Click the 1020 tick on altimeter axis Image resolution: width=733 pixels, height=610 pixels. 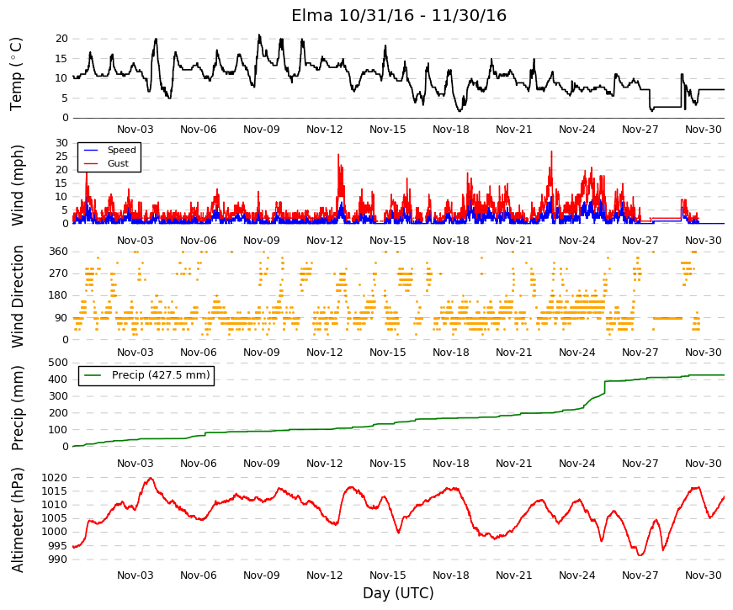coord(54,478)
